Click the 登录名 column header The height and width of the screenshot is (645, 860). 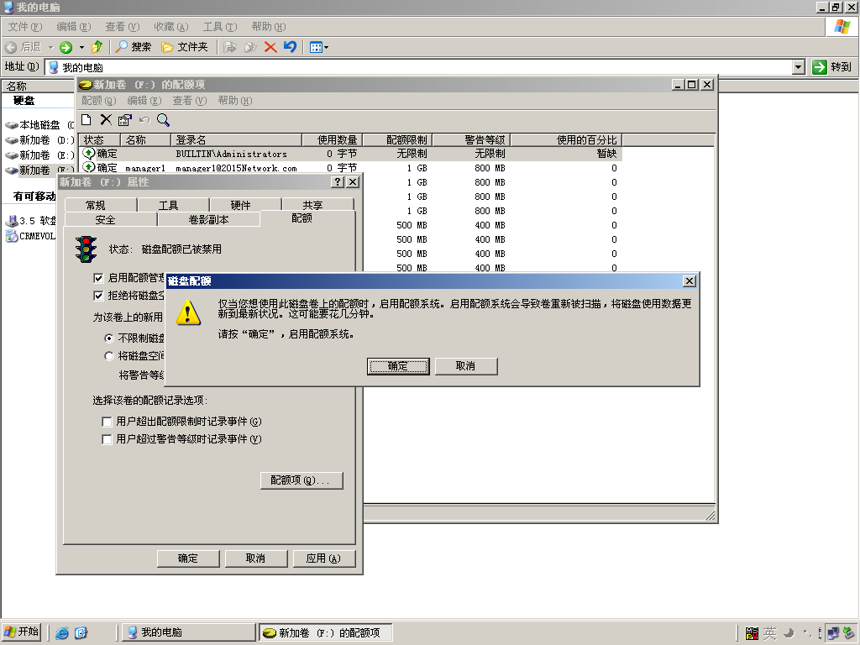[236, 140]
